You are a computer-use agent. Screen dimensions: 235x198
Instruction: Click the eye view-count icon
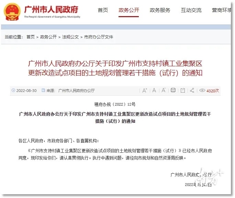tap(202, 90)
